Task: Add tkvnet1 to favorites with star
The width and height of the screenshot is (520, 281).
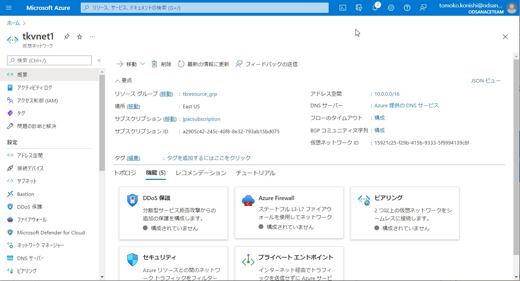Action: click(x=79, y=37)
